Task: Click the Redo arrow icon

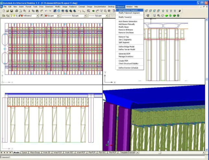Action: coord(50,11)
